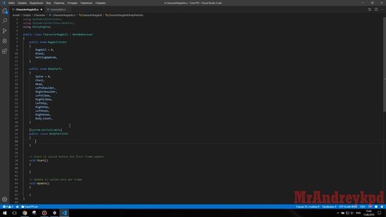Open the Source Control view

(5, 31)
